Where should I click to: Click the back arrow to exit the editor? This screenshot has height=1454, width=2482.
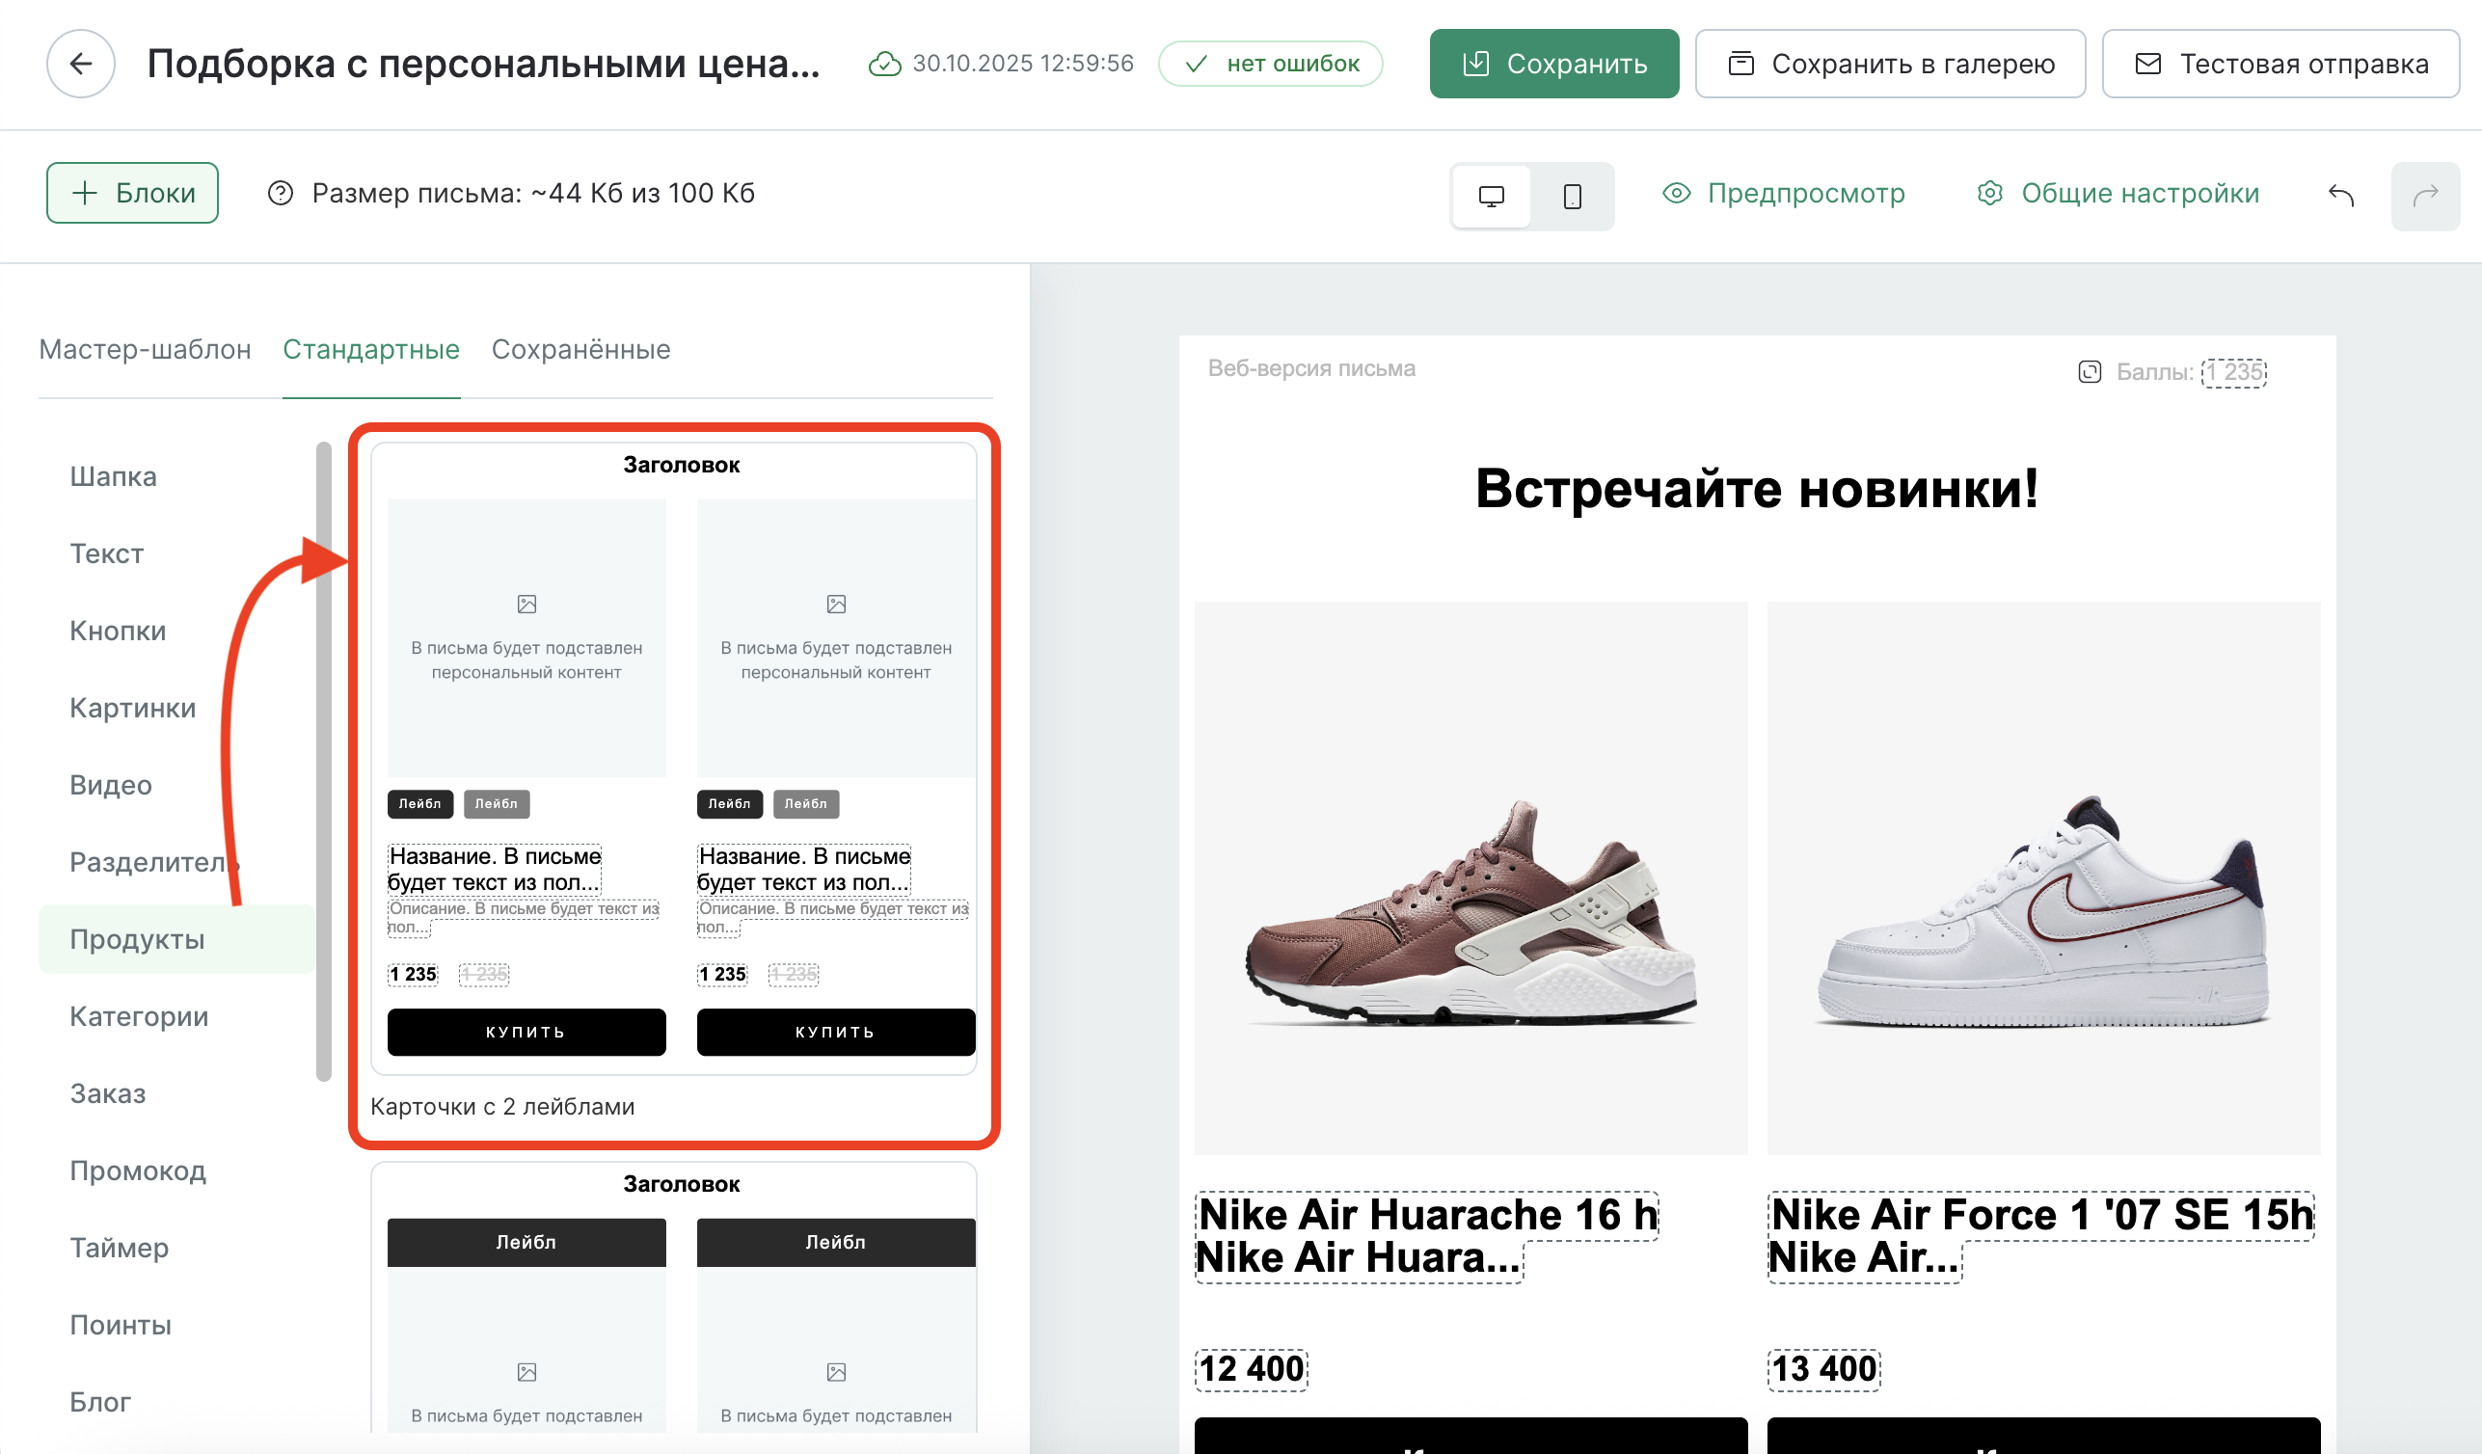[81, 63]
